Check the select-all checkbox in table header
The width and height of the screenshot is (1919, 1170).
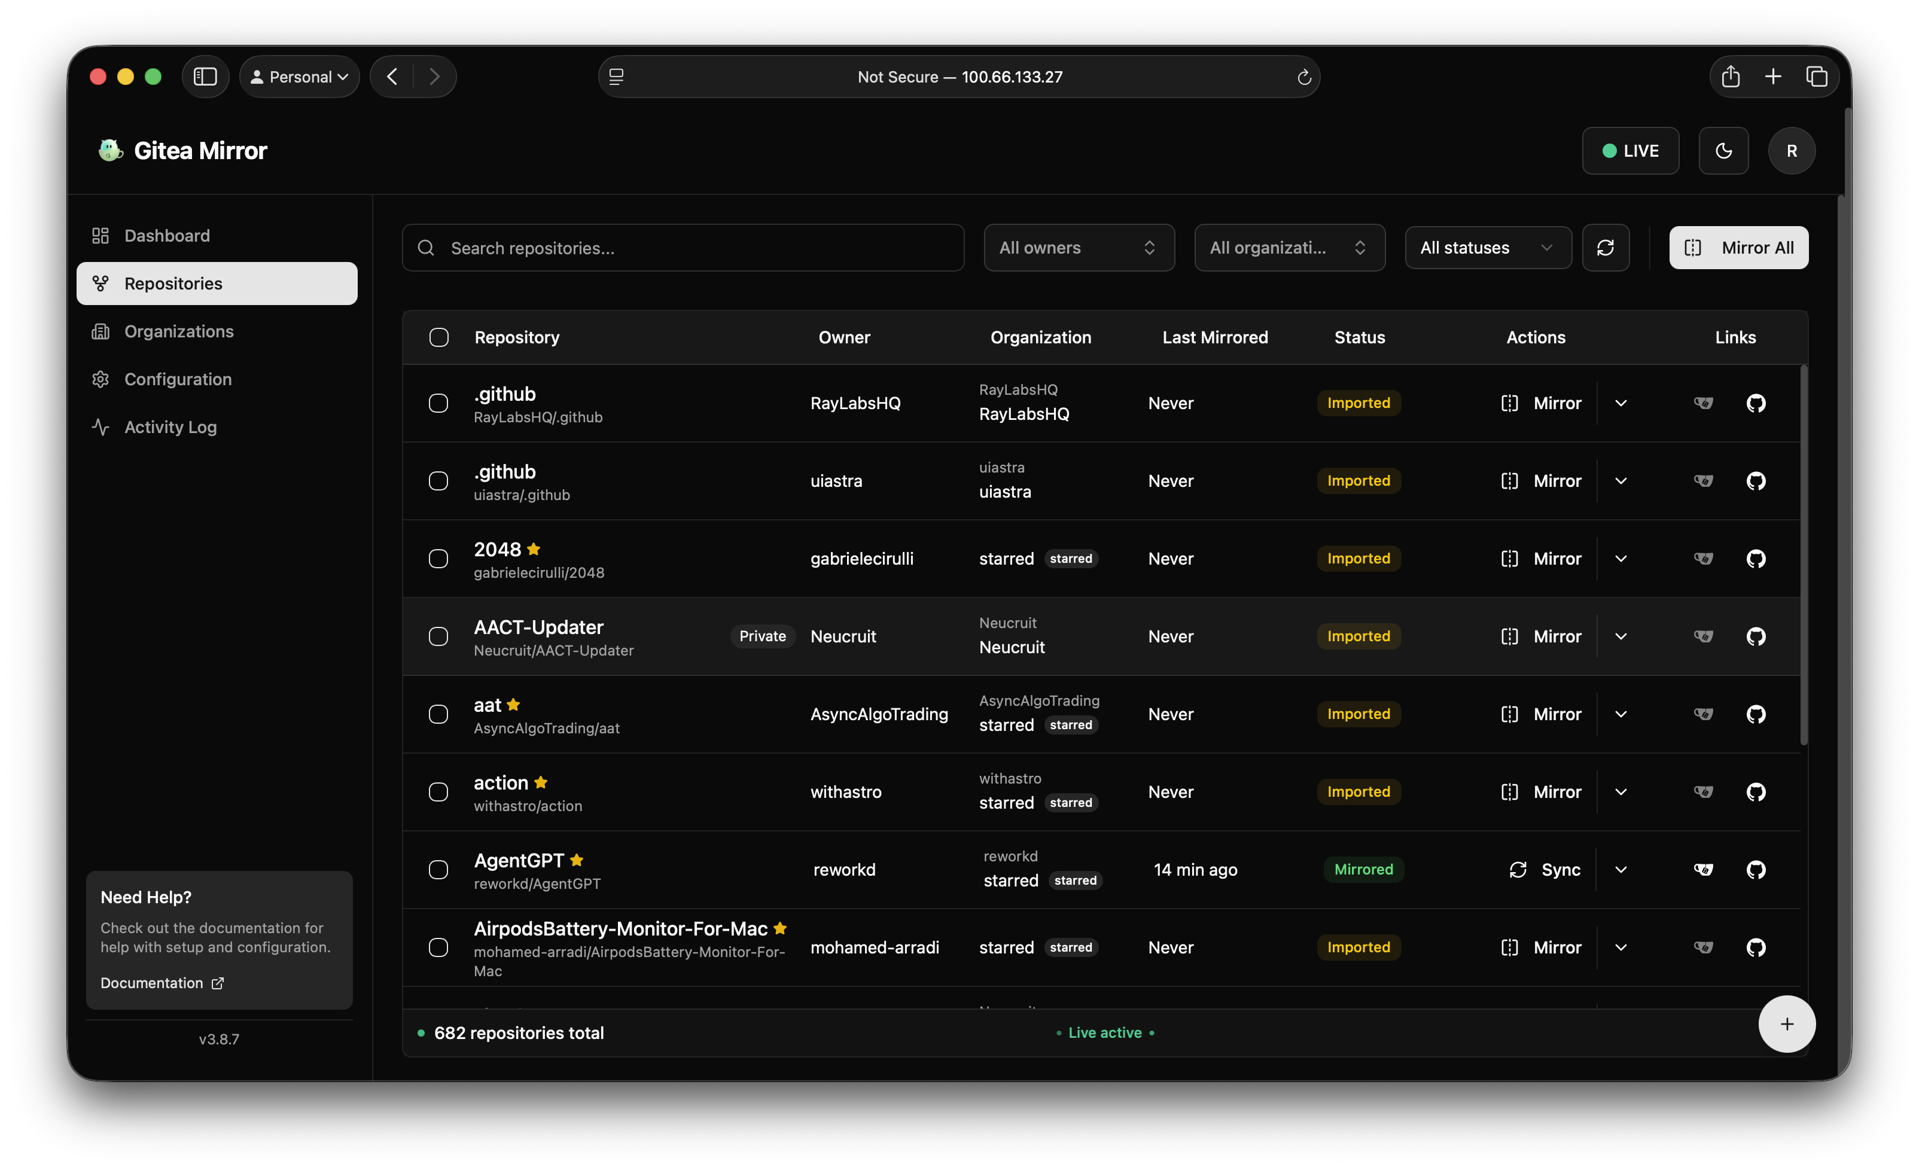point(438,337)
